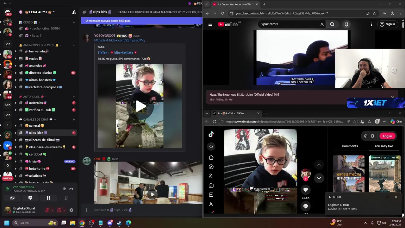
Task: Switch to Comments tab on TikTok
Action: tap(350, 146)
